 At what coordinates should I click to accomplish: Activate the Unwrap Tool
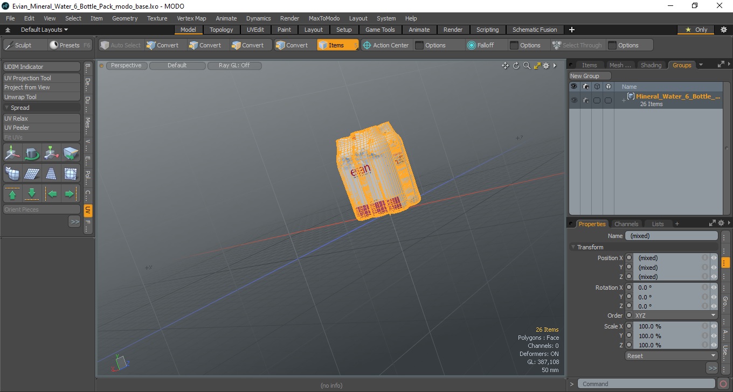point(42,97)
